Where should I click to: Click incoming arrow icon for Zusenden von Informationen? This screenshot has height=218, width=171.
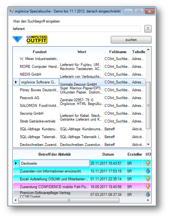[x=148, y=171]
